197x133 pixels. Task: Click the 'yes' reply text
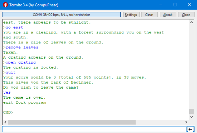pyautogui.click(x=7, y=92)
